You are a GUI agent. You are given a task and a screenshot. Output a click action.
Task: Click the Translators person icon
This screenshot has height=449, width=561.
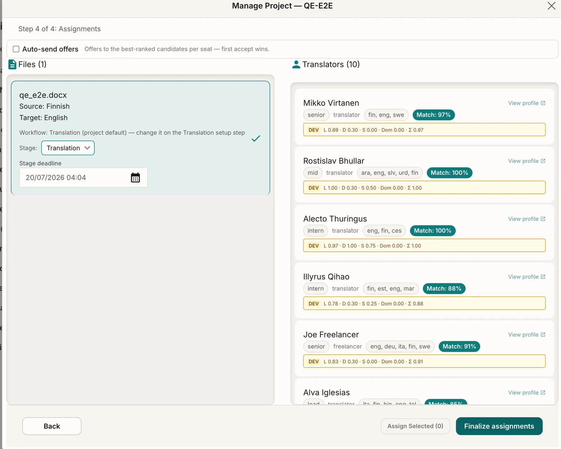point(296,65)
